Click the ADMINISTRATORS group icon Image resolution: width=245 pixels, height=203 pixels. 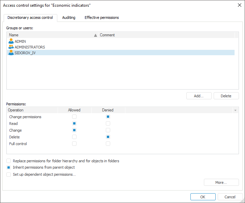(11, 47)
